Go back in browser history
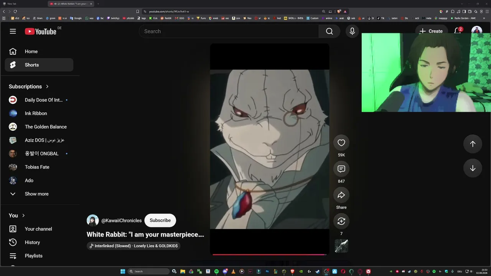The image size is (491, 276). pos(4,11)
